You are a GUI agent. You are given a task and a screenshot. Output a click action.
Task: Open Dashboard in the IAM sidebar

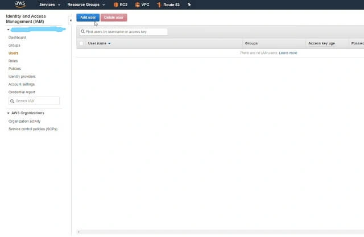(x=17, y=38)
